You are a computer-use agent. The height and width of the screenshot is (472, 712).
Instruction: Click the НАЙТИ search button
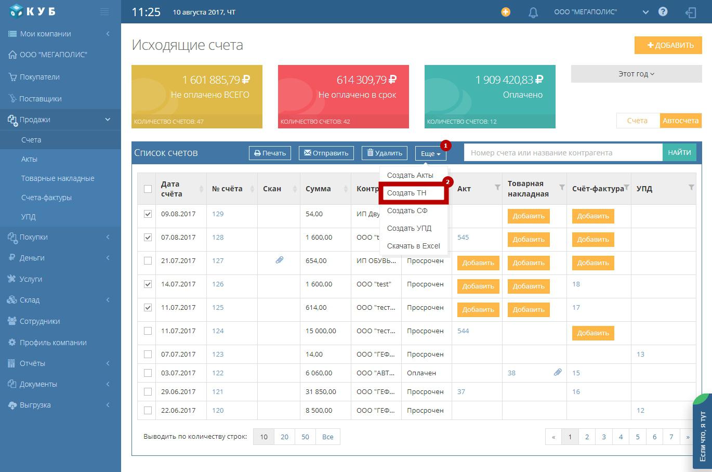pos(679,152)
